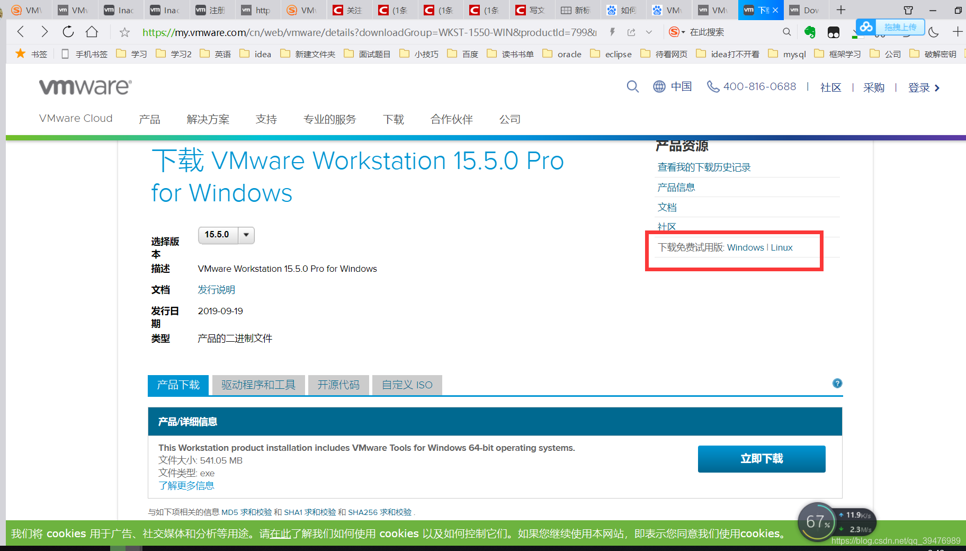Open 查看我的下载历史记录 link
The height and width of the screenshot is (551, 966).
pos(704,167)
